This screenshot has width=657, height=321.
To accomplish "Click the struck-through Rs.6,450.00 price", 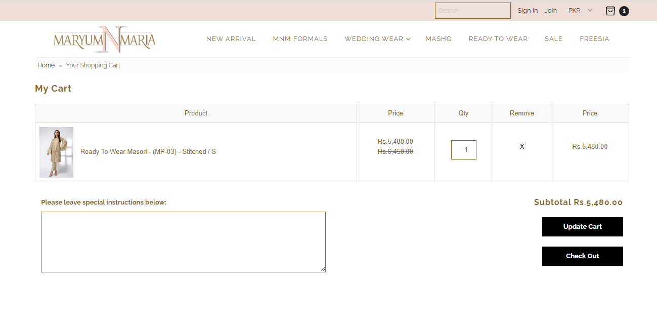I will point(396,152).
